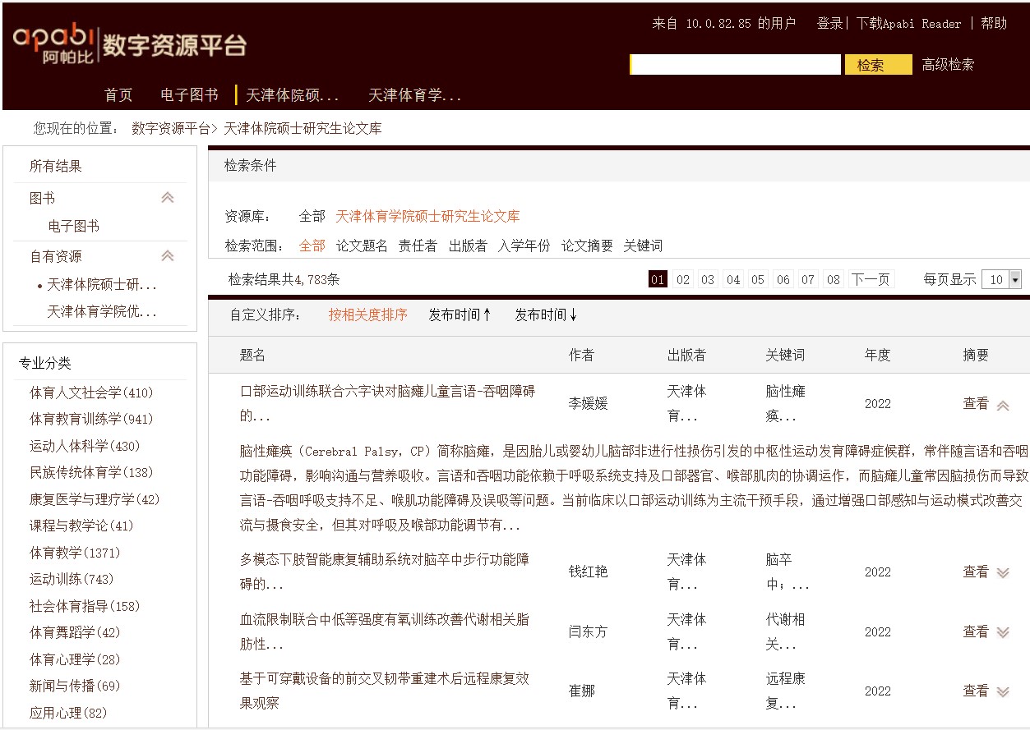Switch to 首页 home tab
1030x730 pixels.
click(118, 95)
